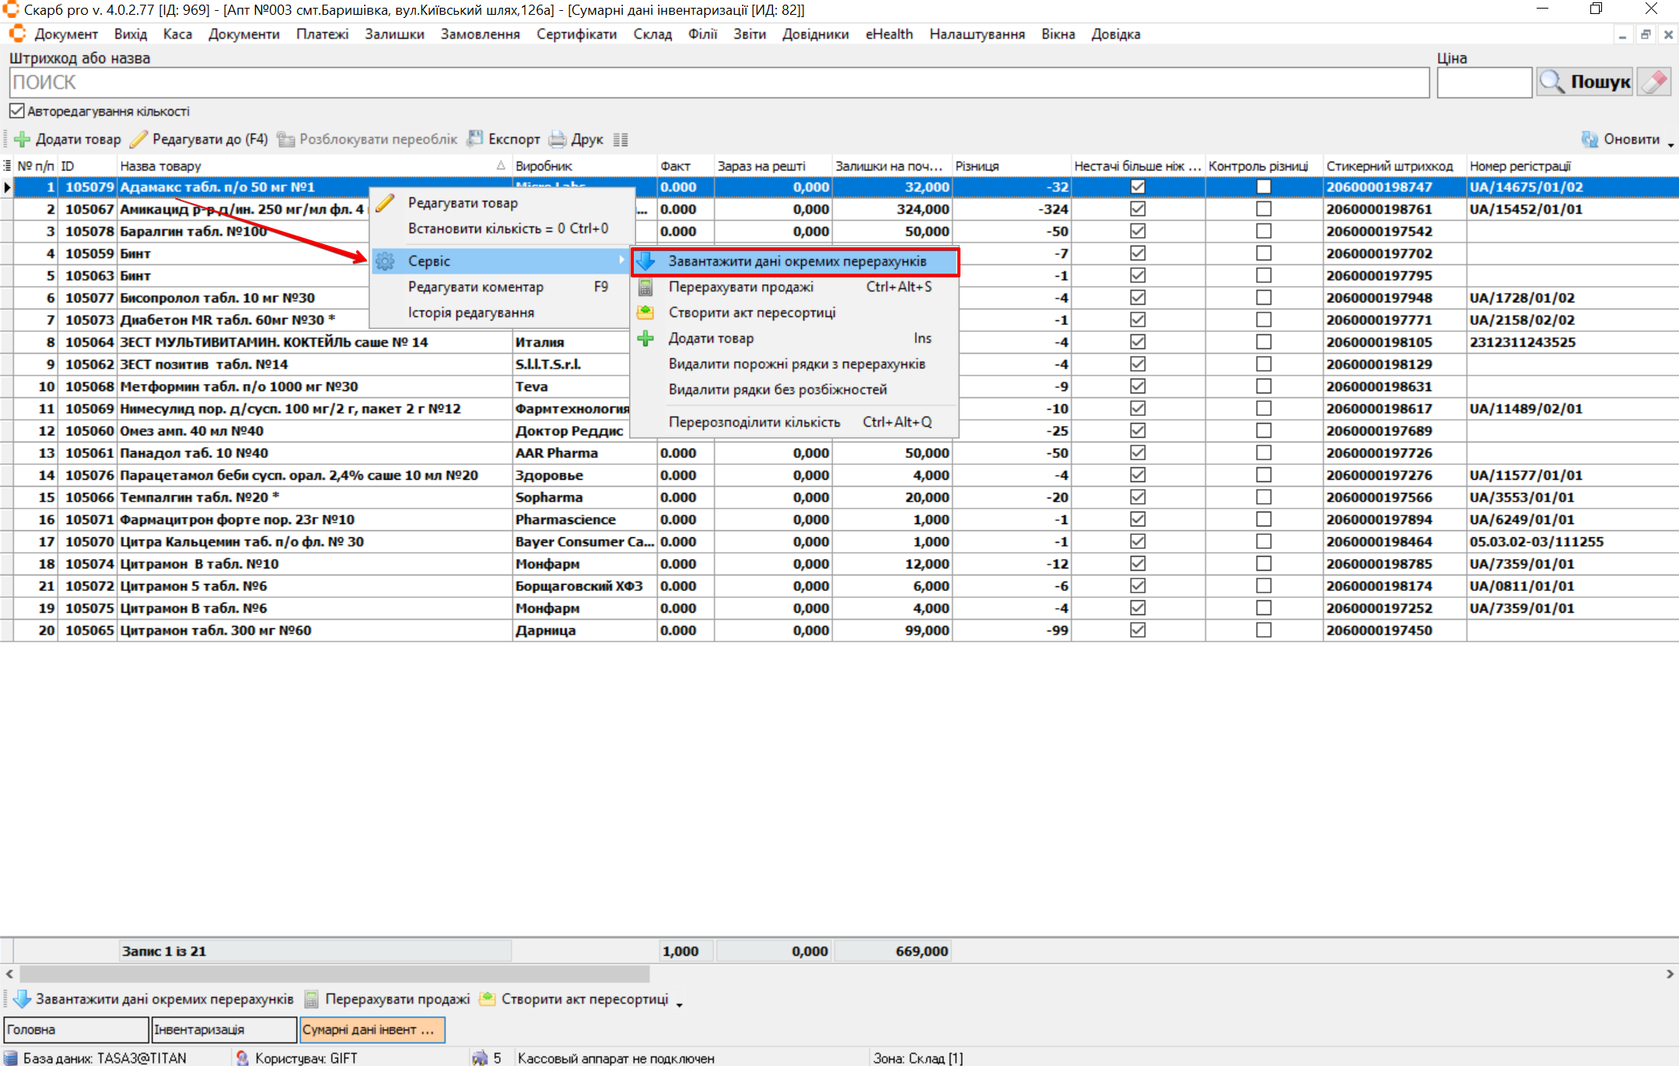Switch to the Інвентаризація tab
The image size is (1679, 1066).
(x=223, y=1029)
